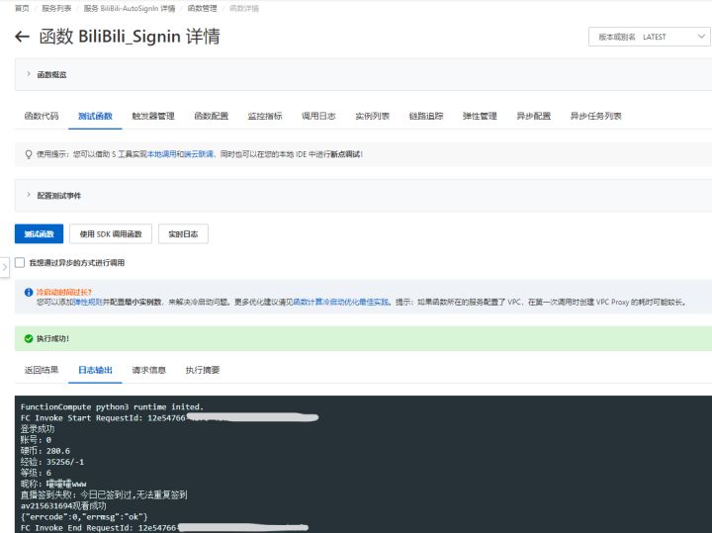The width and height of the screenshot is (712, 533).
Task: Open the 端云联调 link in the tip
Action: tap(199, 154)
